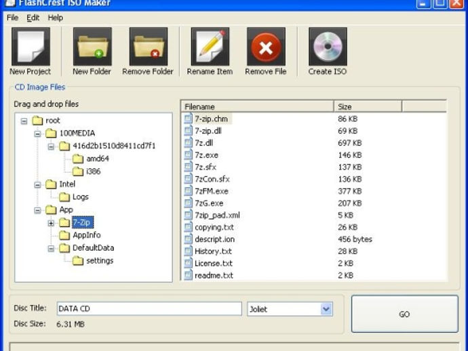Select the 416d2b1510d8411cd7f1 folder label
Image resolution: width=468 pixels, height=351 pixels.
click(114, 146)
